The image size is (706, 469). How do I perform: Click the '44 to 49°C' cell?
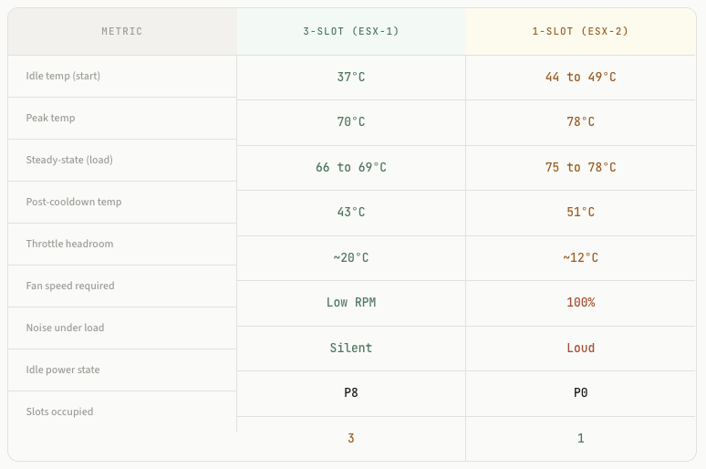click(x=580, y=77)
